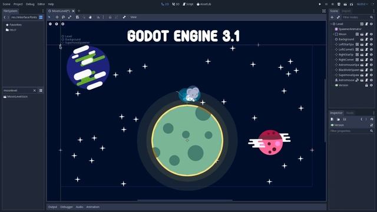This screenshot has height=212, width=377.
Task: Switch to the Import tab
Action: pos(346,11)
